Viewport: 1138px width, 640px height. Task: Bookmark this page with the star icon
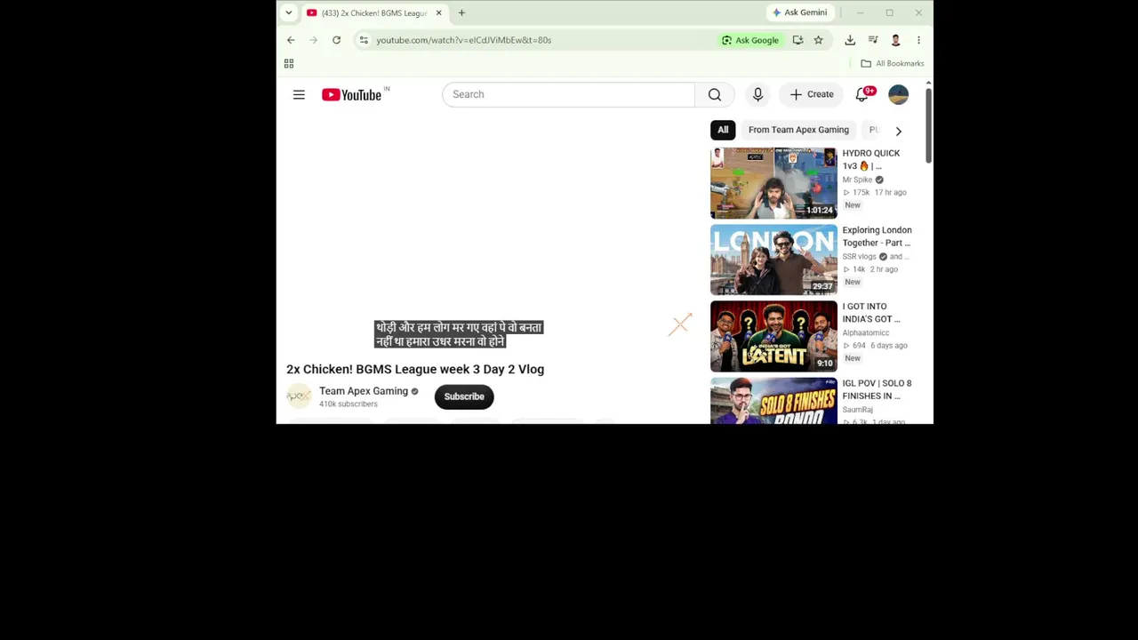(819, 40)
